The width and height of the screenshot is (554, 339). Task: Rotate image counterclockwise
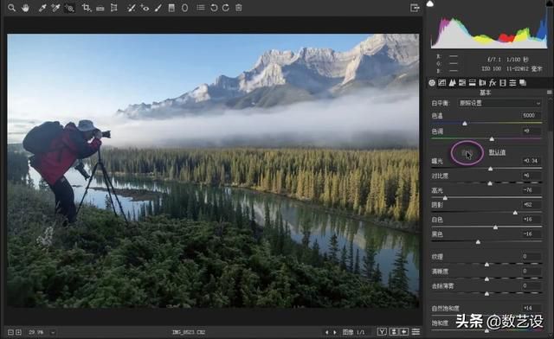(x=214, y=8)
